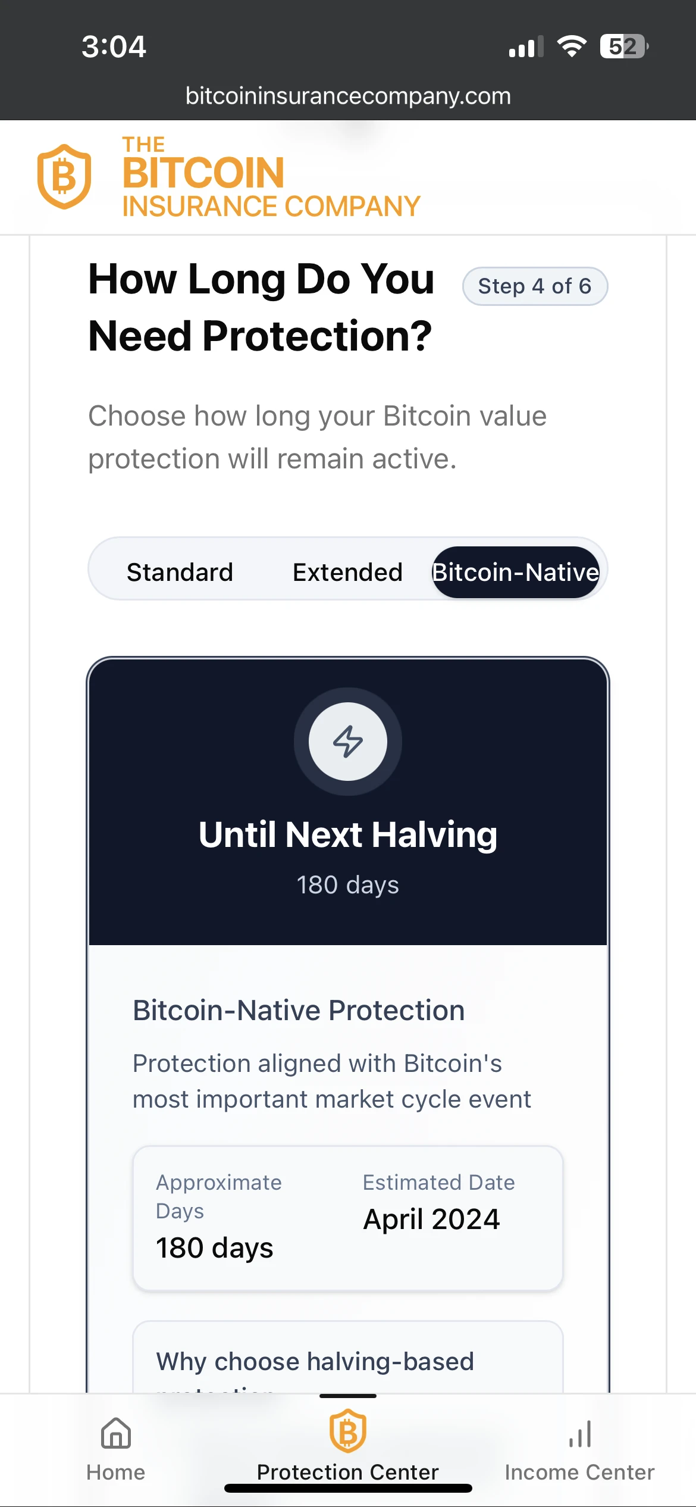This screenshot has height=1507, width=696.
Task: Open the Income Center tab label
Action: pyautogui.click(x=579, y=1472)
